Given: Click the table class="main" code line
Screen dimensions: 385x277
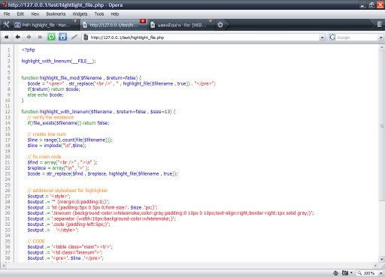Looking at the screenshot, I should click(x=70, y=247).
